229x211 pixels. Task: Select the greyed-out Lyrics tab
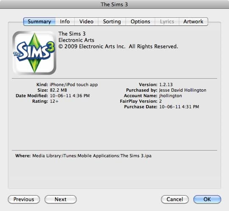point(167,22)
